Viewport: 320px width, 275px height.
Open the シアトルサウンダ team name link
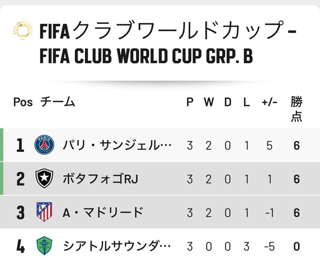click(x=117, y=245)
